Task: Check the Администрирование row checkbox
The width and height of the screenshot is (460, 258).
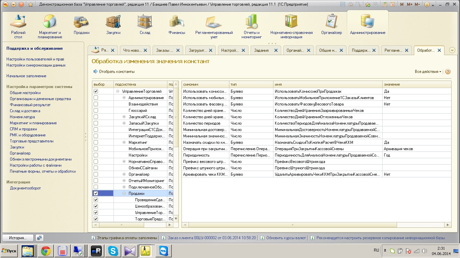Action: click(96, 98)
